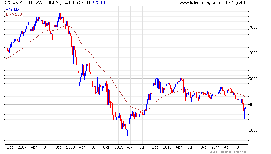271x154 pixels.
Task: Click the AS51FIN ticker symbol in title
Action: tap(69, 2)
